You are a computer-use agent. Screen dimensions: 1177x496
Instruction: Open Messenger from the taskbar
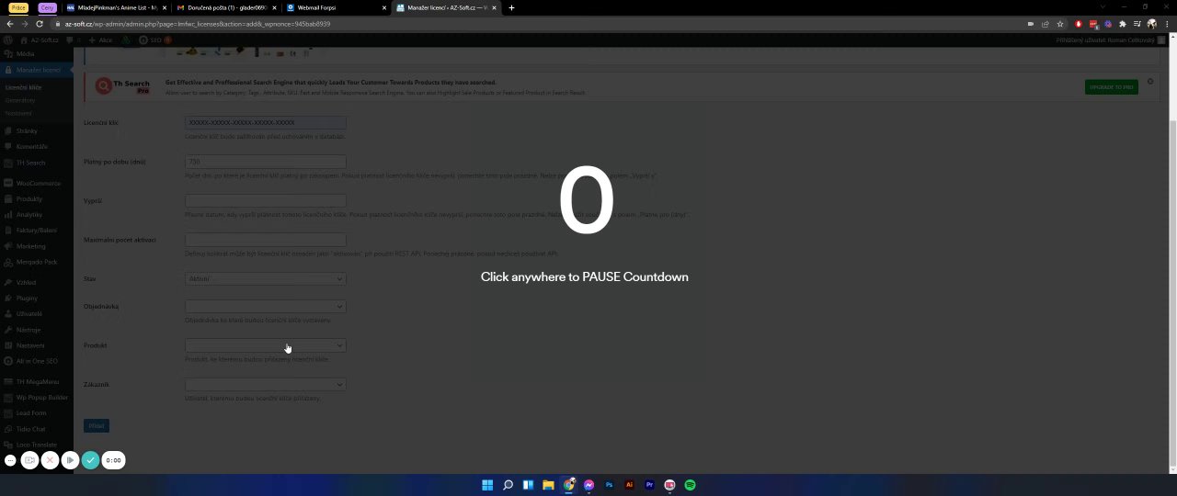point(588,485)
